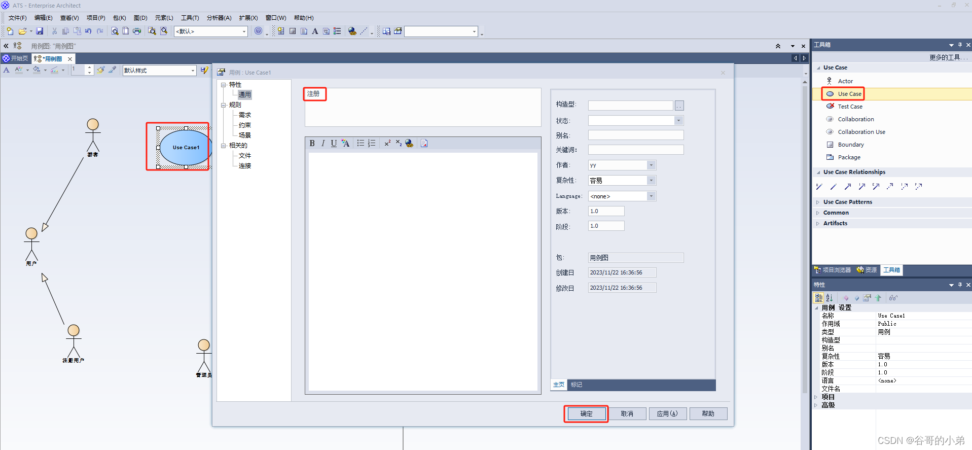972x450 pixels.
Task: Toggle italic in the notes editor
Action: point(323,144)
